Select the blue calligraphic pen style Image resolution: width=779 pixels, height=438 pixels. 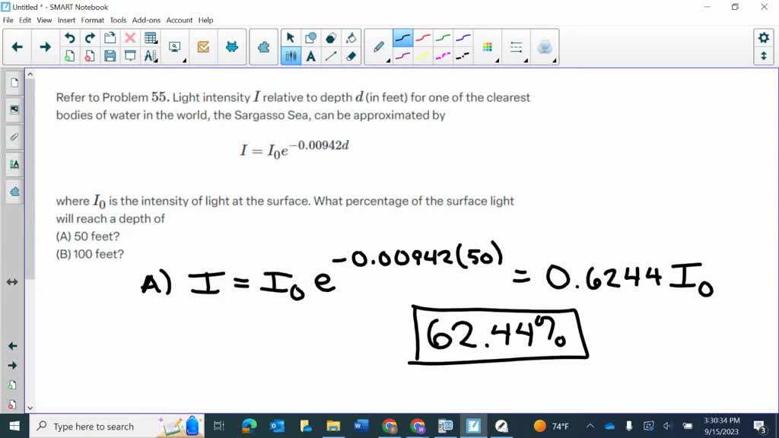coord(462,38)
